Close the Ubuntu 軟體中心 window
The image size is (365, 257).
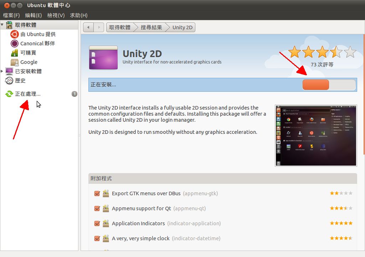(x=7, y=5)
